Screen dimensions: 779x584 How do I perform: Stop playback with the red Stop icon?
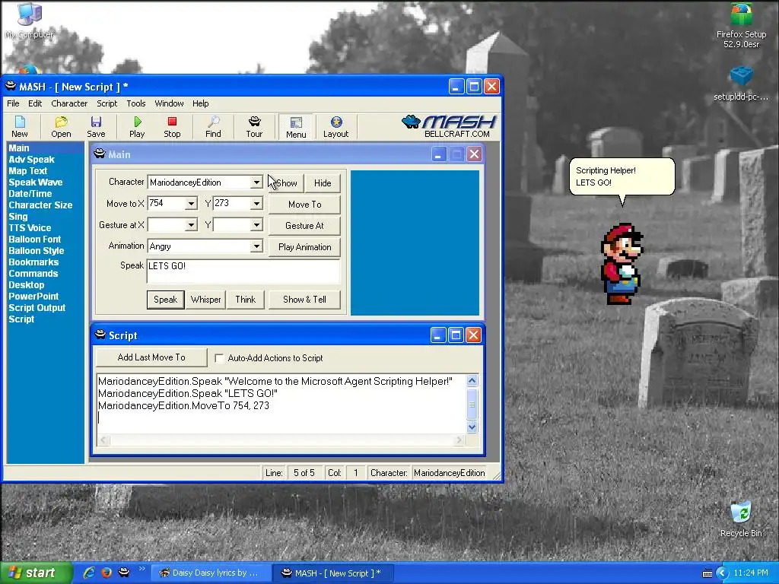tap(172, 127)
